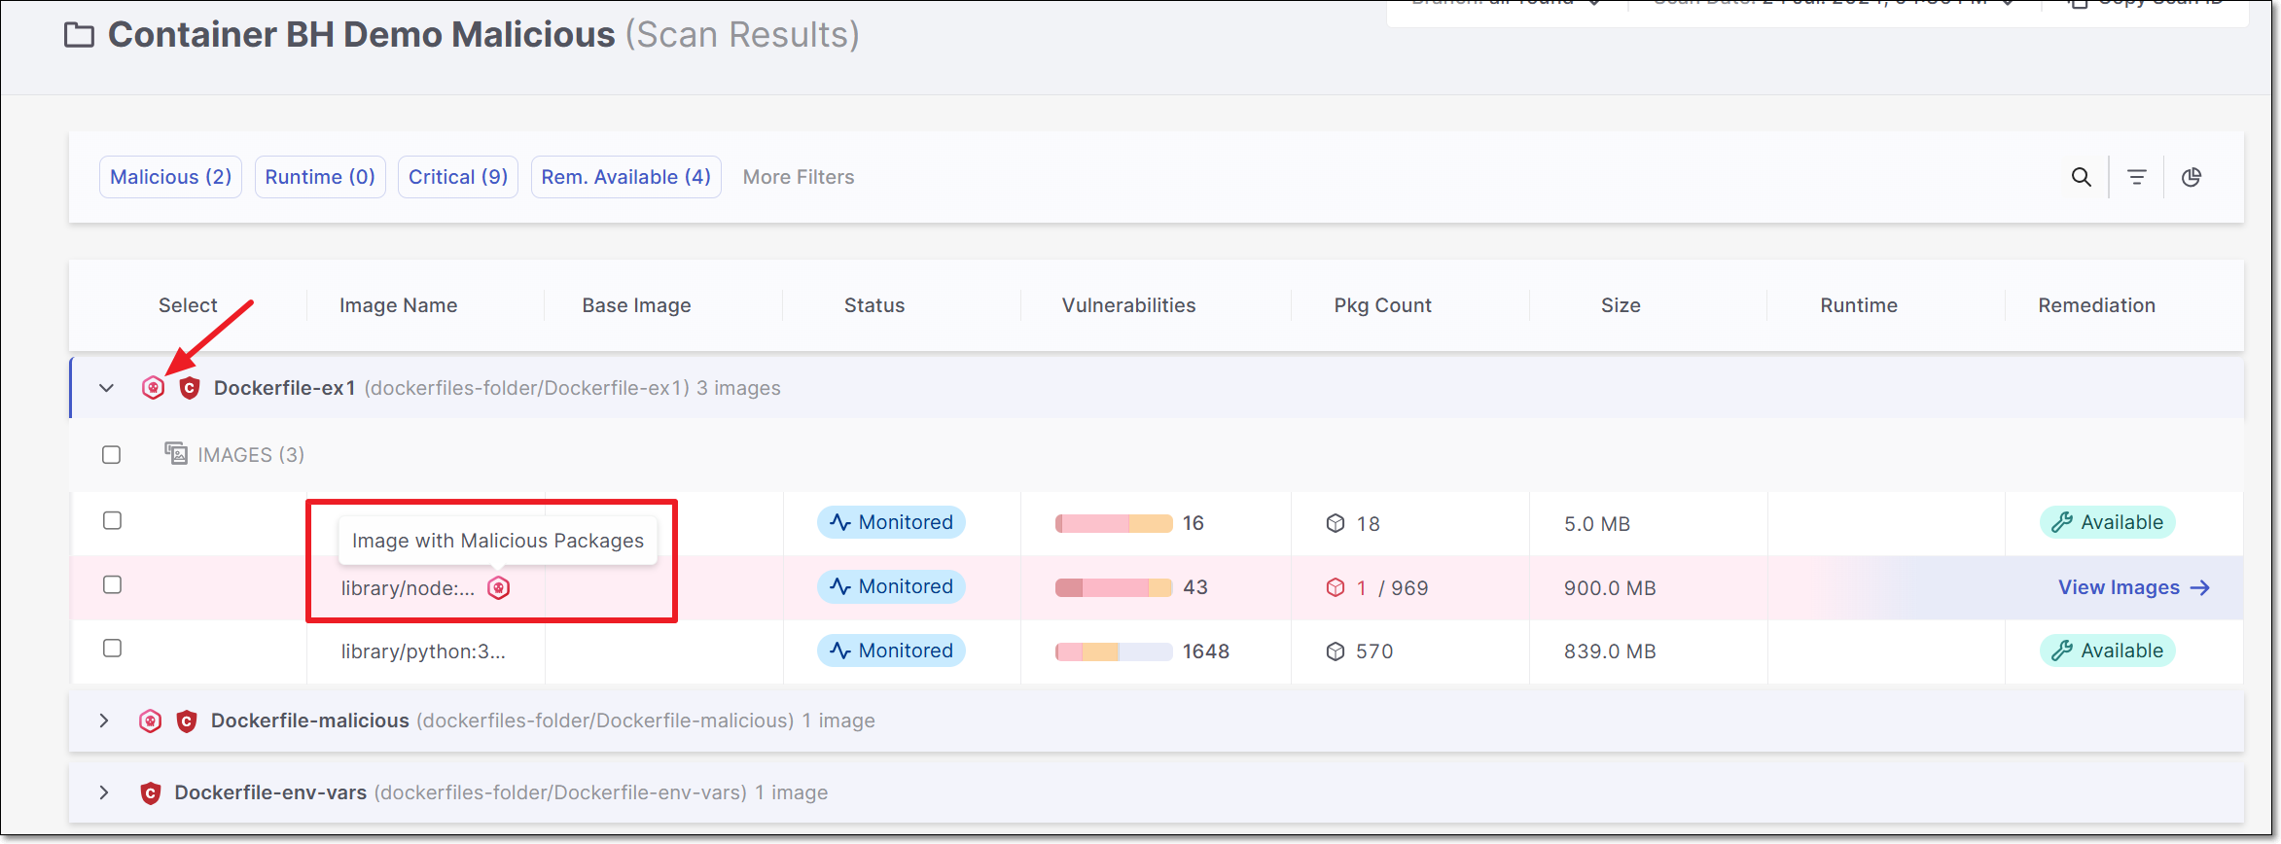Check the library/python row checkbox

click(x=113, y=648)
